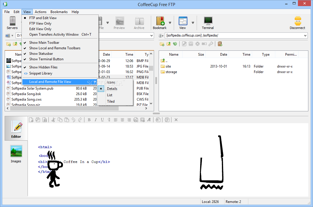Apply bold formatting in editor
This screenshot has width=313, height=207.
point(89,120)
